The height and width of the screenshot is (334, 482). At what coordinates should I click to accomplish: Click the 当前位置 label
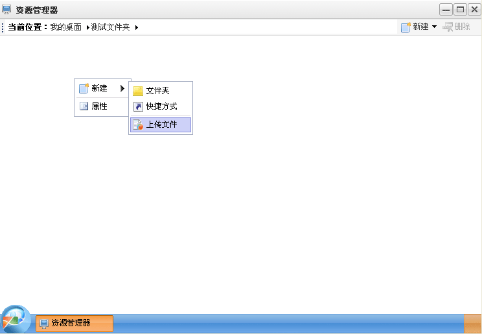pos(28,27)
